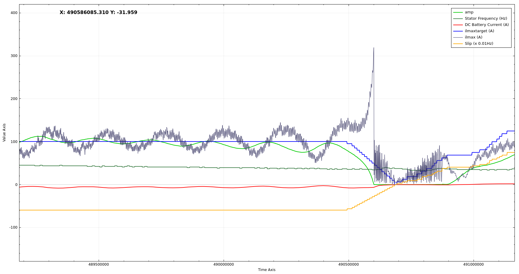Click the bright green amp line swatch
519x274 pixels.
458,12
